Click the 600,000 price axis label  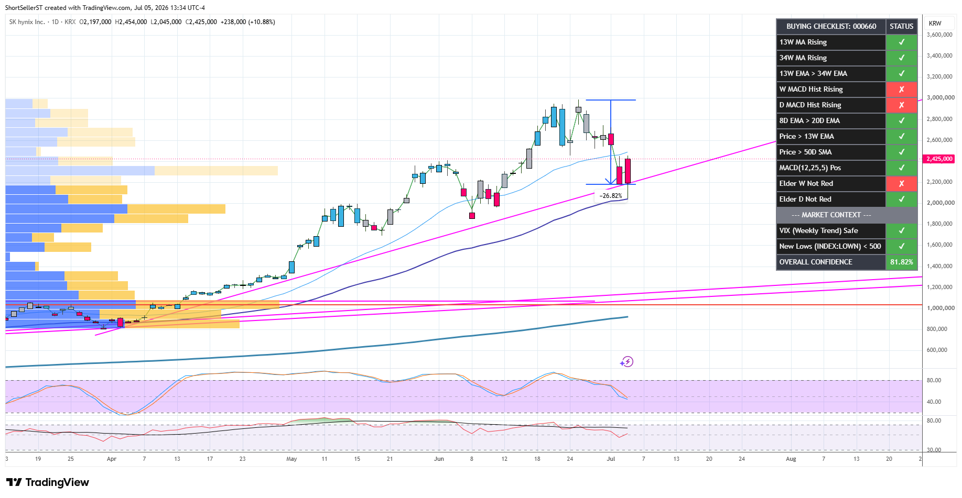pyautogui.click(x=937, y=350)
